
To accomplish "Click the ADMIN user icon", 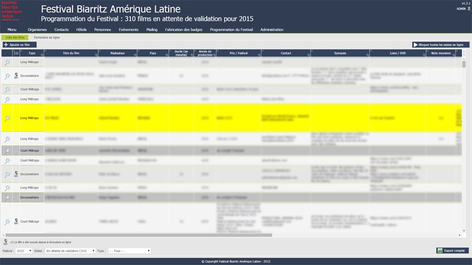I will pyautogui.click(x=468, y=9).
